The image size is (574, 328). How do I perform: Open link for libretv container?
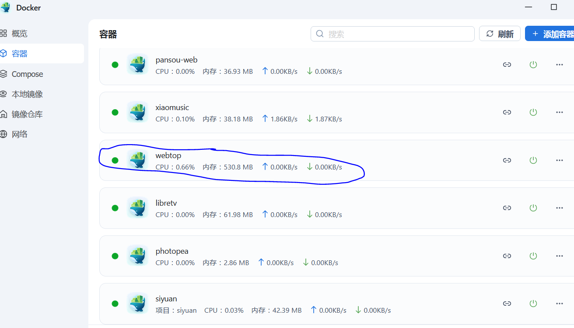click(507, 208)
